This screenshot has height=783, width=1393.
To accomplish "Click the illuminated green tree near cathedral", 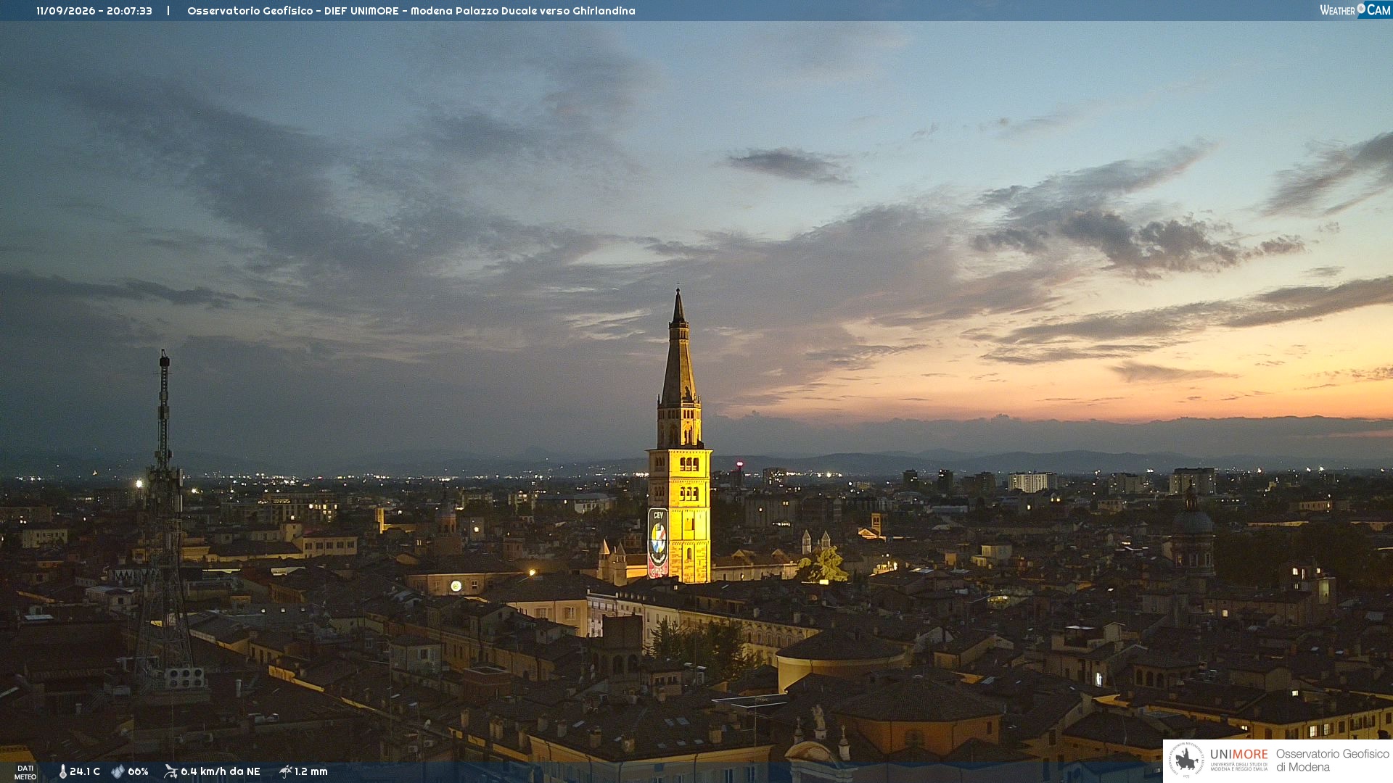I will click(x=823, y=565).
